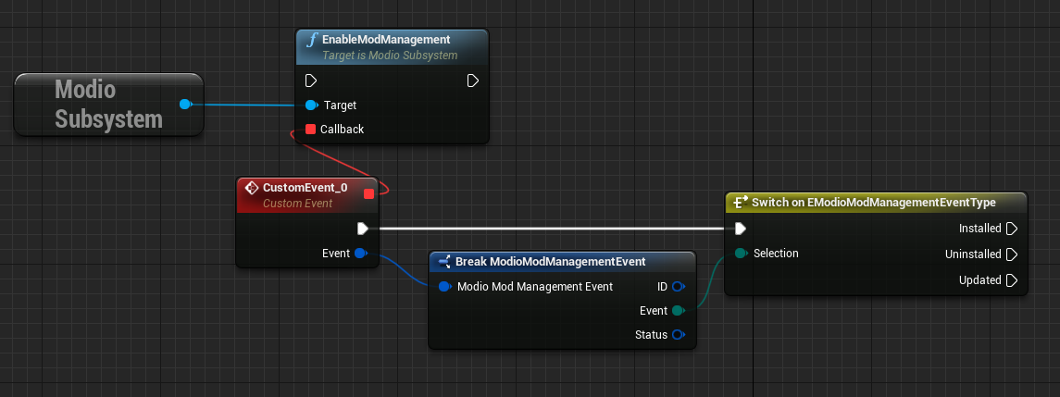Click the Installed execution output pin
Screen dimensions: 1060x397
1012,229
